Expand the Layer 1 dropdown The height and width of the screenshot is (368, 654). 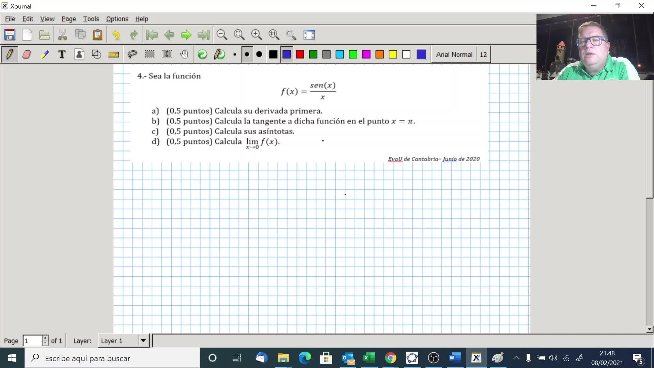(x=143, y=340)
